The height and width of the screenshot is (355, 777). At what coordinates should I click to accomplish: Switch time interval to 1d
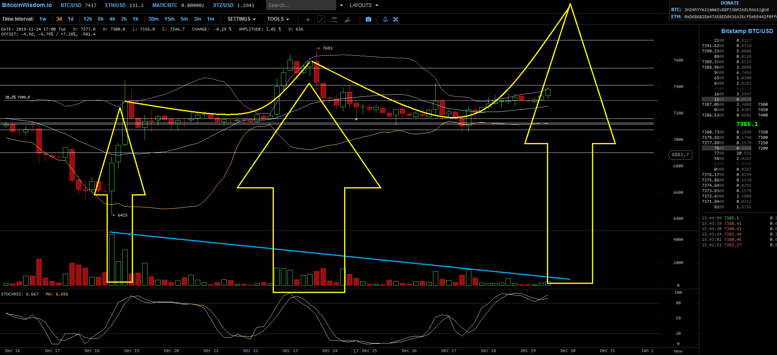coord(71,19)
